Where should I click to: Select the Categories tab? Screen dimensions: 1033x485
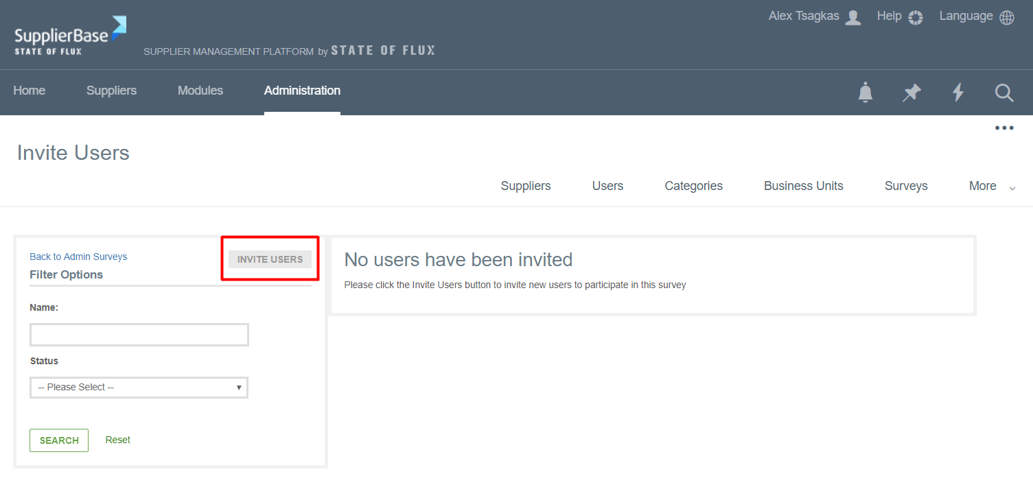(x=693, y=186)
